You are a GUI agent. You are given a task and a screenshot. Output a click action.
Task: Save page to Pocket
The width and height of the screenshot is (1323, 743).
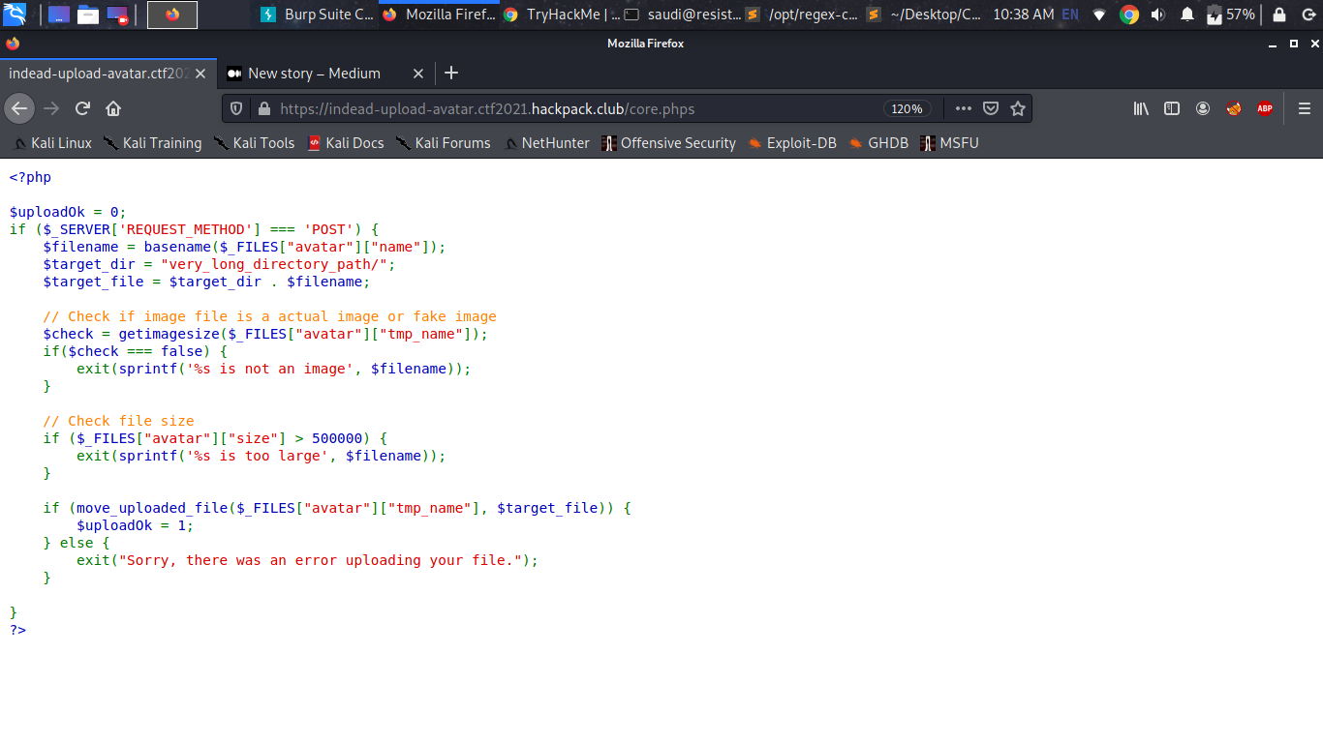991,108
